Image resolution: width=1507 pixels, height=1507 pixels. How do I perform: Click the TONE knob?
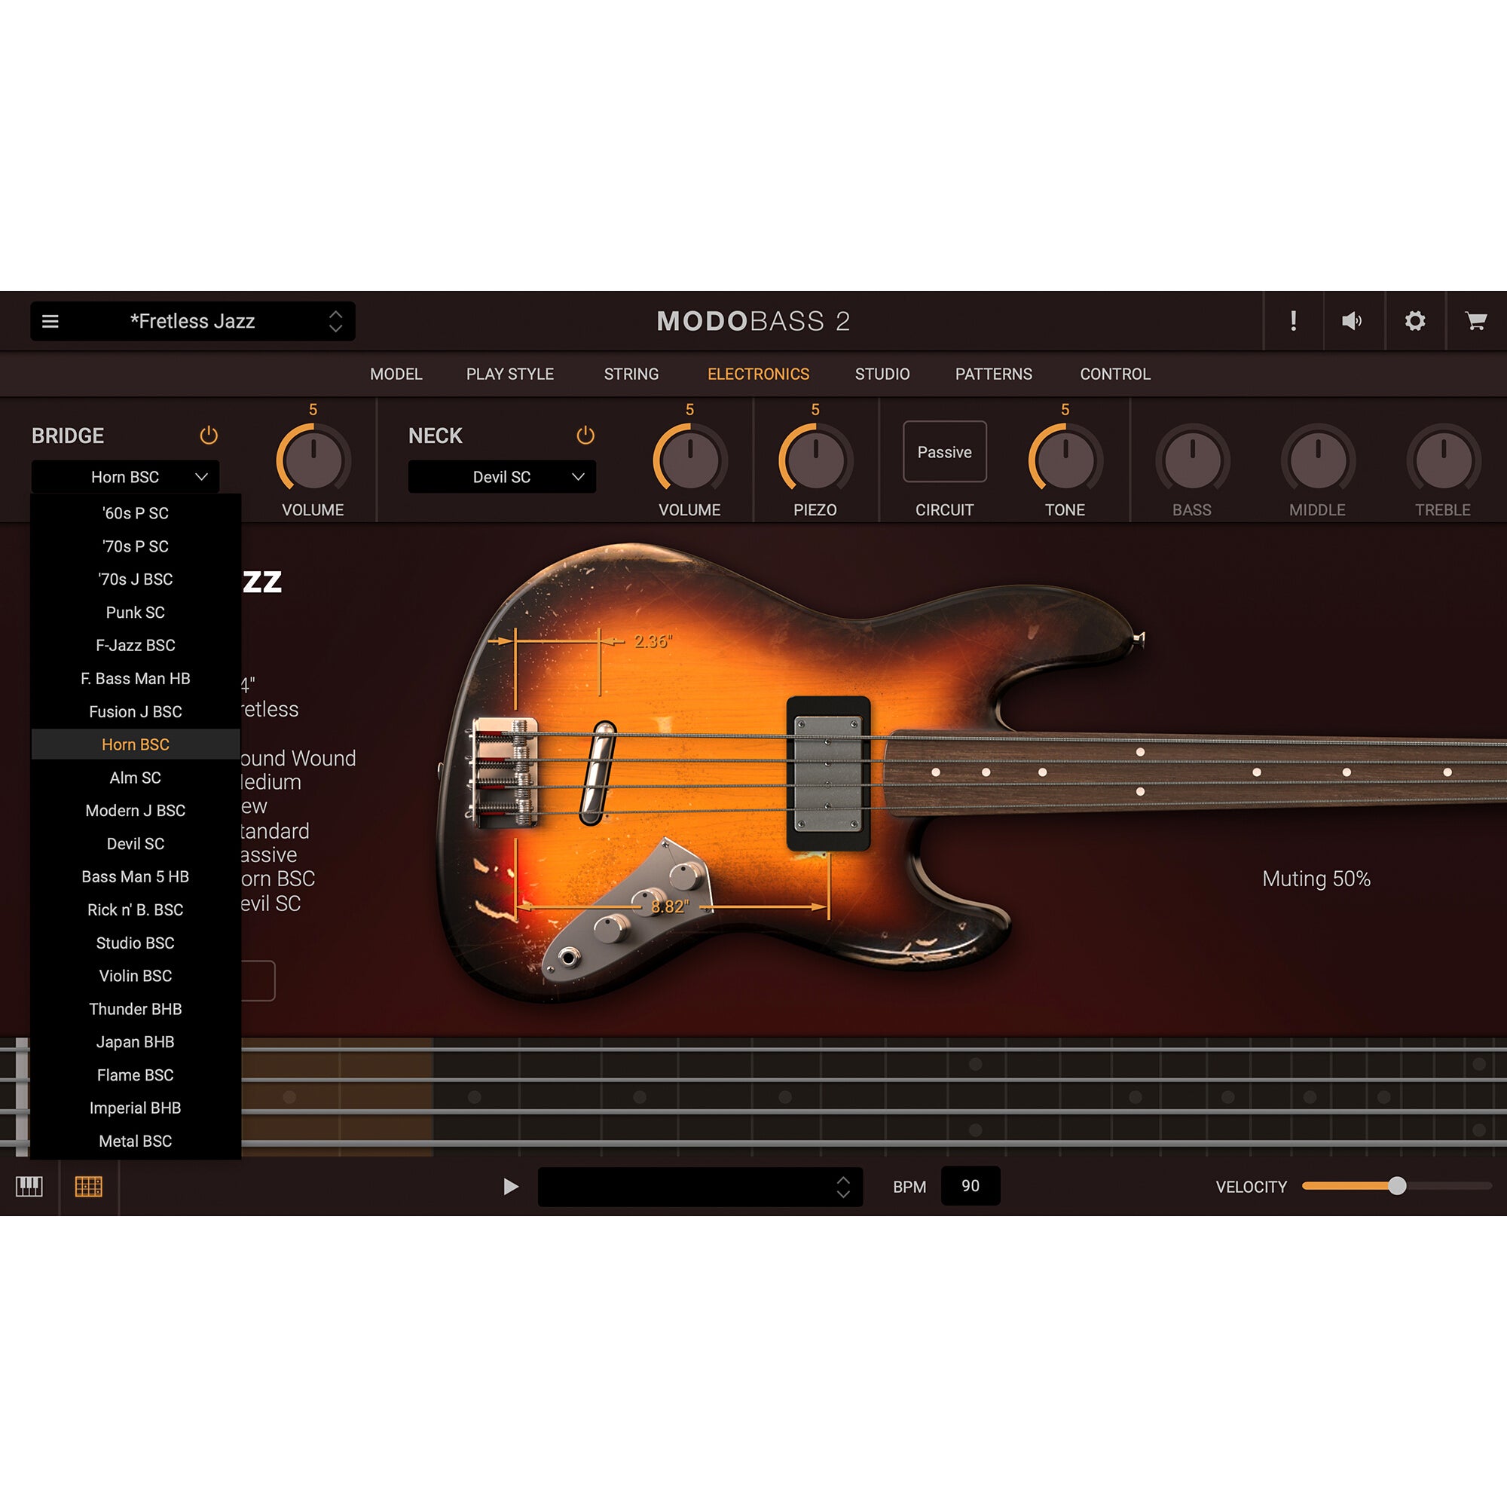(1065, 460)
